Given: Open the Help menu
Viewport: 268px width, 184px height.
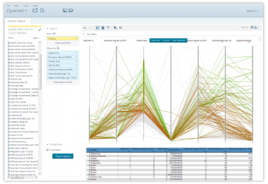Looking at the screenshot, I should (x=35, y=6).
